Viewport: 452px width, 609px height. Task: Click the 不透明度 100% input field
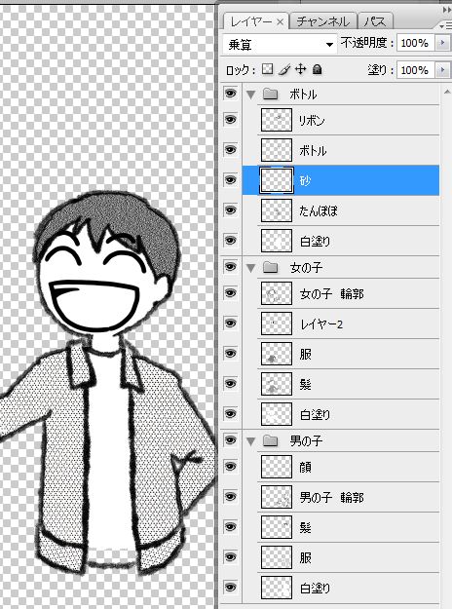[415, 43]
